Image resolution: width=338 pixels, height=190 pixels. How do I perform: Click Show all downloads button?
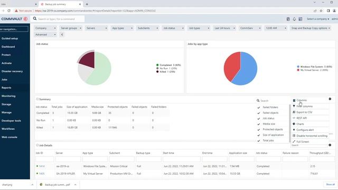click(x=330, y=184)
